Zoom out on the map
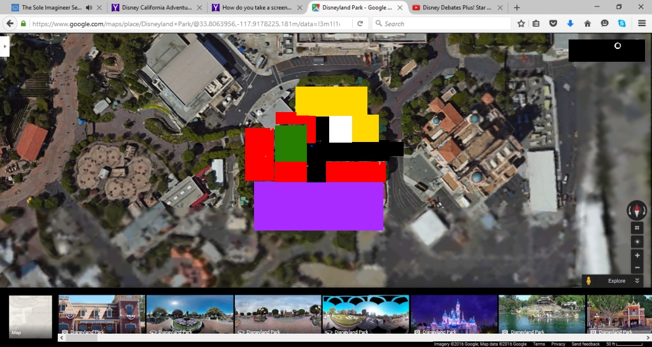The width and height of the screenshot is (652, 347). pyautogui.click(x=637, y=267)
